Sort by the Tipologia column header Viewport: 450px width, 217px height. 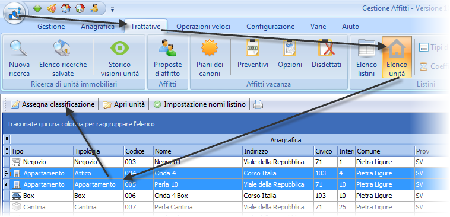tap(99, 151)
